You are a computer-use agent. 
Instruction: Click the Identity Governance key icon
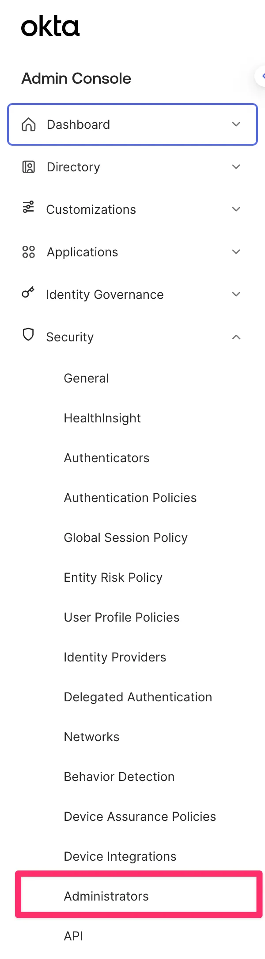tap(28, 292)
